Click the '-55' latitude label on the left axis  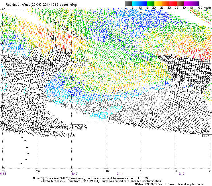[x=3, y=121]
